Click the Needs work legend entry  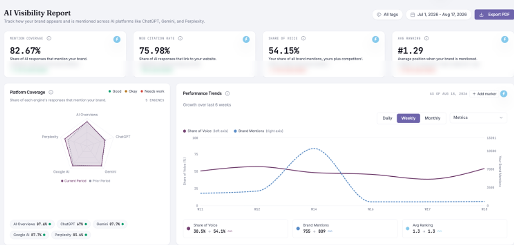pyautogui.click(x=152, y=91)
